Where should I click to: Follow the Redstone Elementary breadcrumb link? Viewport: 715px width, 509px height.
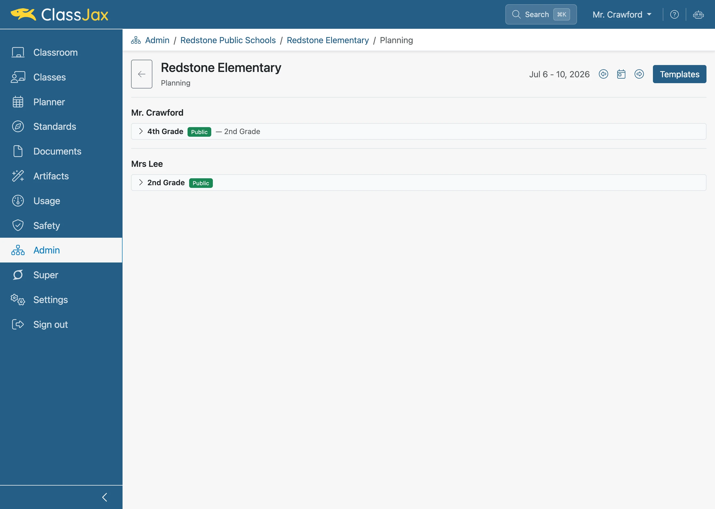(x=328, y=40)
